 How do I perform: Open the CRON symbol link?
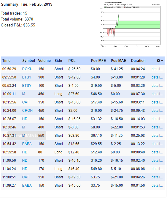tap(27, 111)
